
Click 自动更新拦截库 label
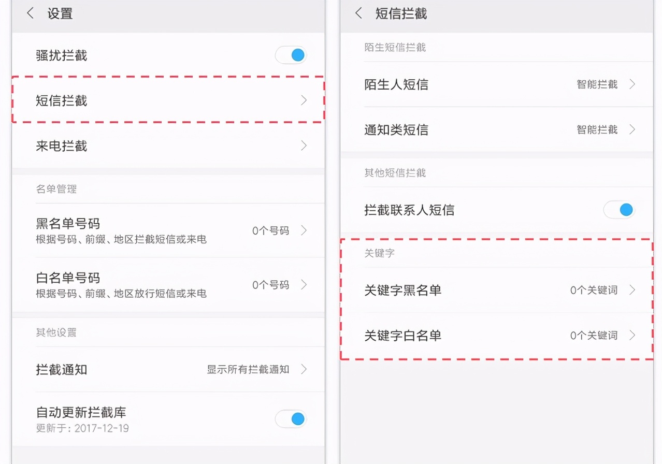pyautogui.click(x=81, y=412)
